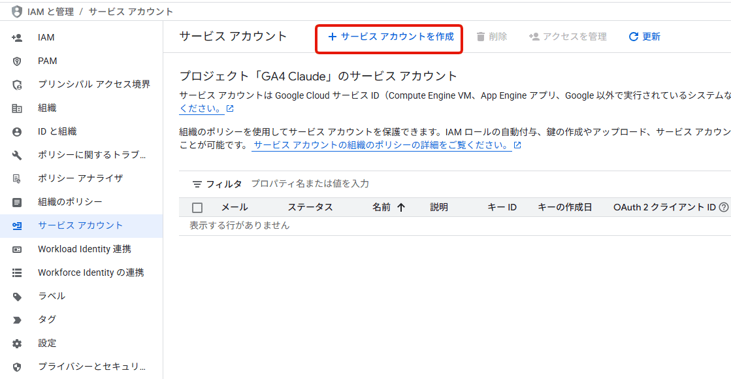Screen dimensions: 731x379
Task: Open the 組織 menu item
Action: point(47,108)
